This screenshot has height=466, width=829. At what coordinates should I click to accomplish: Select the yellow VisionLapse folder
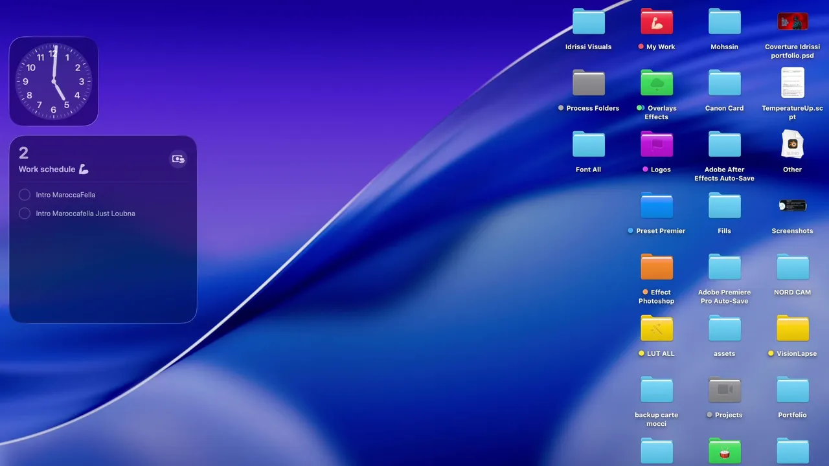coord(793,329)
